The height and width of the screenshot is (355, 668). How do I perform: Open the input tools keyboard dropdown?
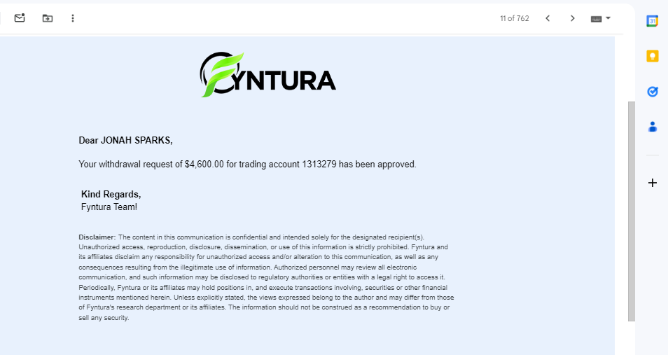601,18
